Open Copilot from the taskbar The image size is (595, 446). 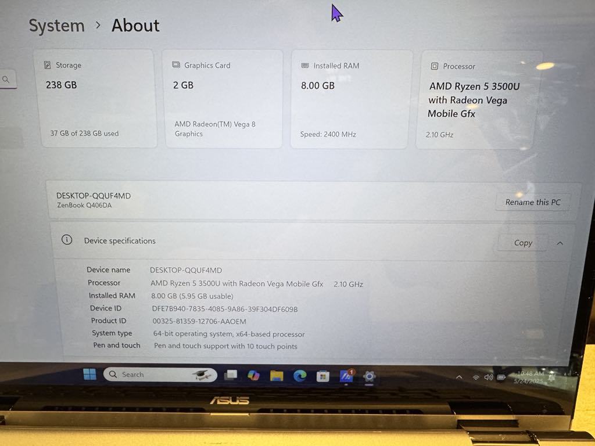[x=253, y=376]
